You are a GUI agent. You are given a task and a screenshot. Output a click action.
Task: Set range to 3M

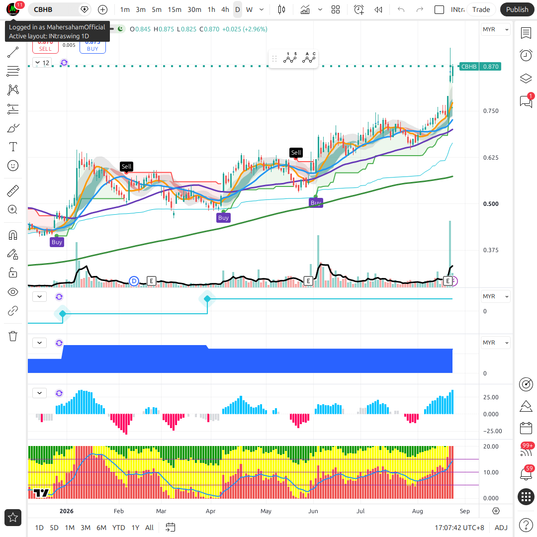86,528
